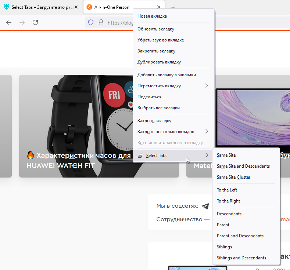The height and width of the screenshot is (270, 290).
Task: Select Обновить вкладку menu item
Action: (173, 29)
